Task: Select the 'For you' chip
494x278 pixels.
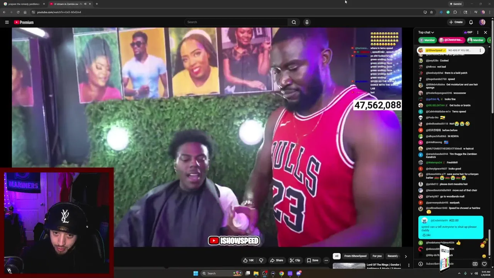Action: click(377, 256)
